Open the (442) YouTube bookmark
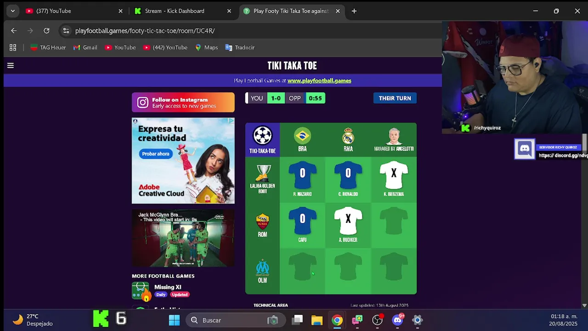588x331 pixels. 165,47
